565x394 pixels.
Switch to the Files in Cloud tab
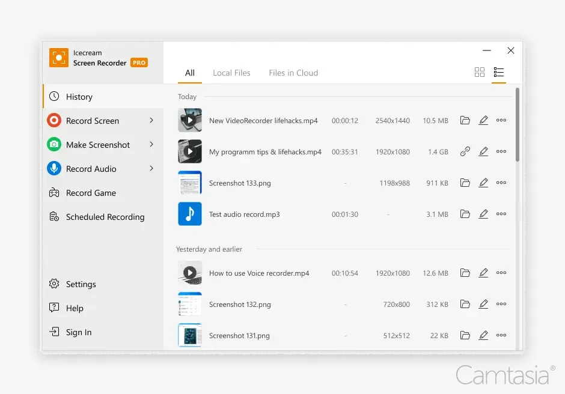click(x=293, y=73)
